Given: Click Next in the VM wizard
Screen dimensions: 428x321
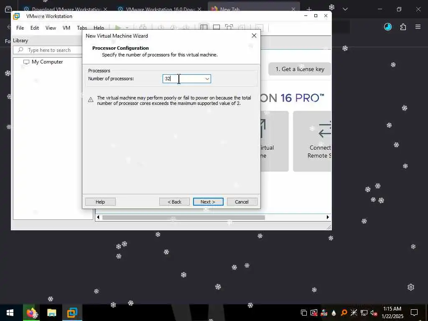Looking at the screenshot, I should [x=208, y=202].
